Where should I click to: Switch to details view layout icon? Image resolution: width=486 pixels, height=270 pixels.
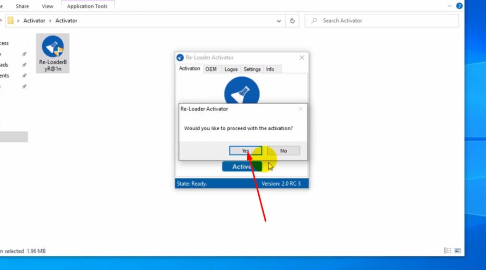[448, 251]
